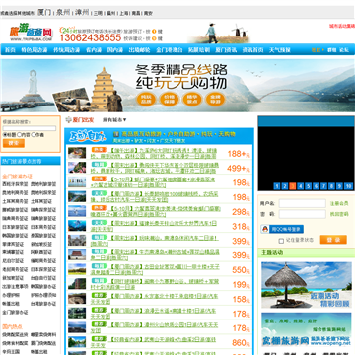Open thumbnail of the 318元 tour
355x355 pixels.
(x=77, y=226)
